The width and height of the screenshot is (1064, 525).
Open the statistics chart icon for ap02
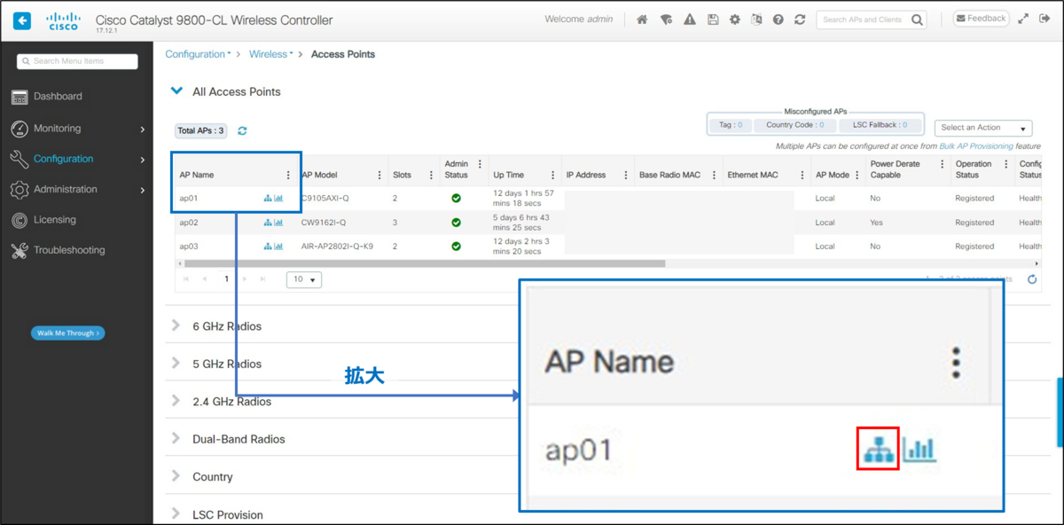pyautogui.click(x=278, y=223)
